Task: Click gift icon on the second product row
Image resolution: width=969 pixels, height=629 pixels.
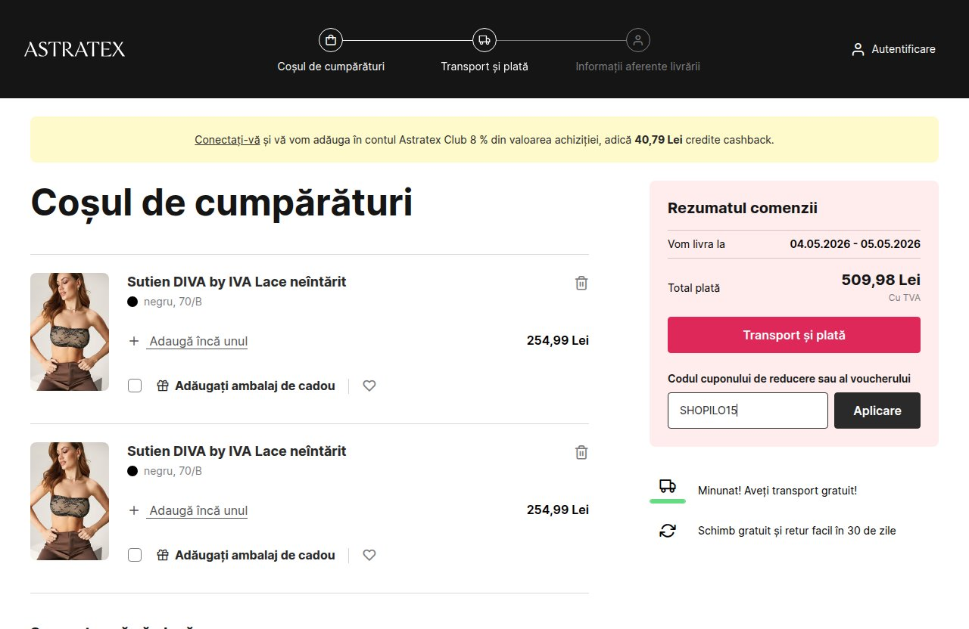Action: [x=163, y=555]
